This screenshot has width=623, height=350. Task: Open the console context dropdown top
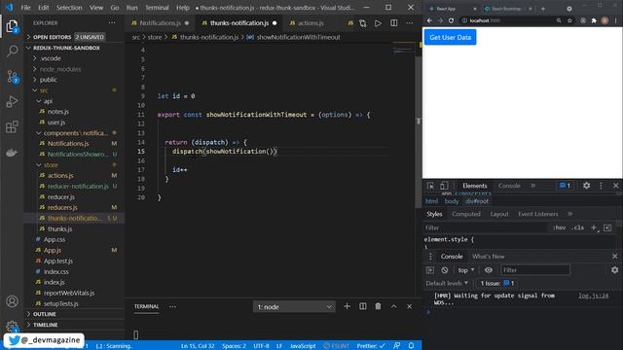coord(466,270)
